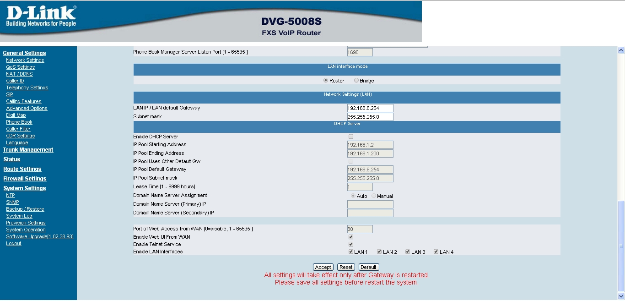Viewport: 625px width, 301px height.
Task: Click the IP Pool Starting Address field
Action: (370, 145)
